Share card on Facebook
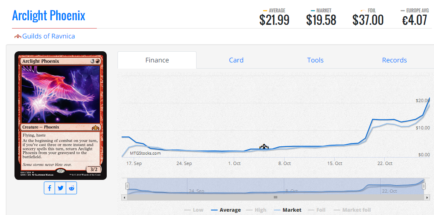Screen dimensions: 434x215 click(50, 188)
